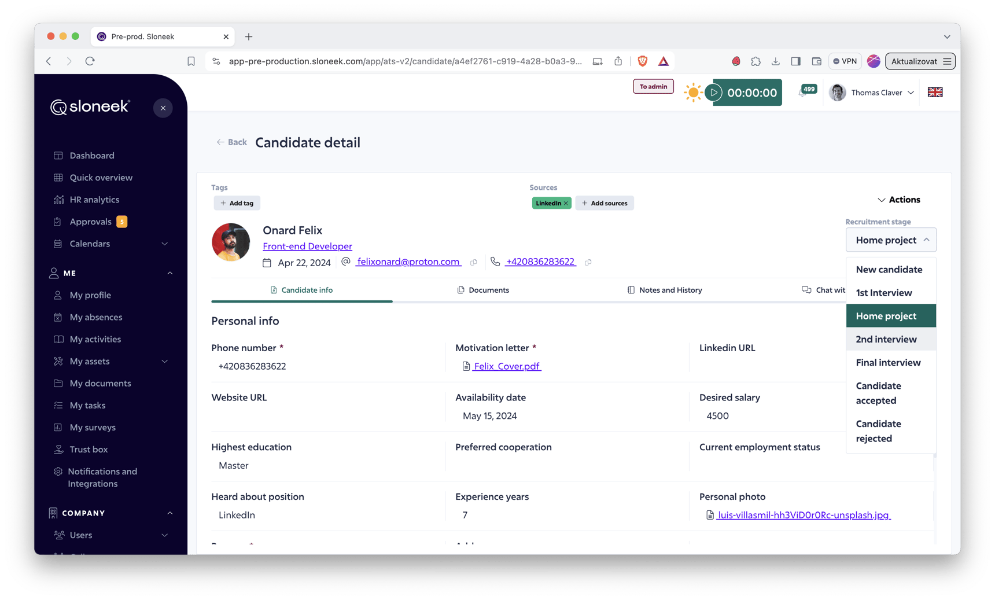Toggle the Recruitment stage Home project dropdown
995x600 pixels.
(891, 240)
